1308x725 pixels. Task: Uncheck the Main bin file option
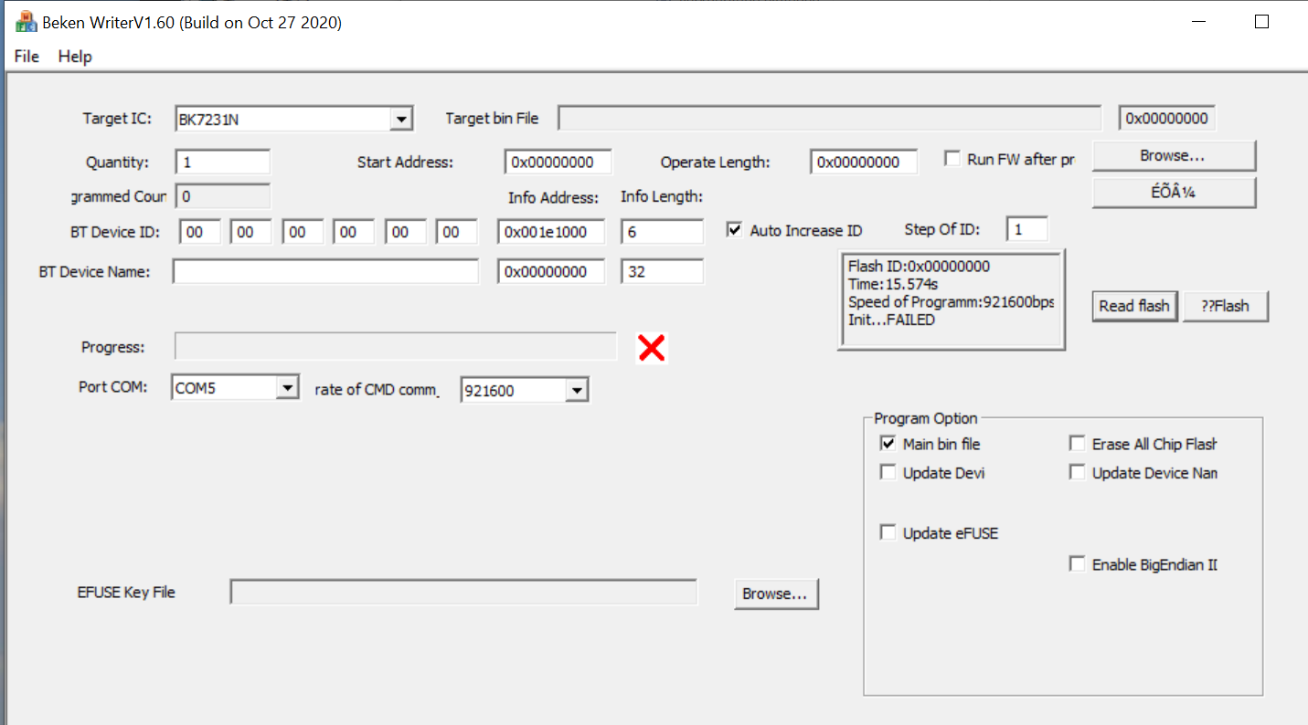click(x=888, y=443)
